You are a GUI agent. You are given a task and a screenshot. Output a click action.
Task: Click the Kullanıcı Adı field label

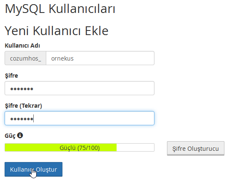(x=22, y=46)
